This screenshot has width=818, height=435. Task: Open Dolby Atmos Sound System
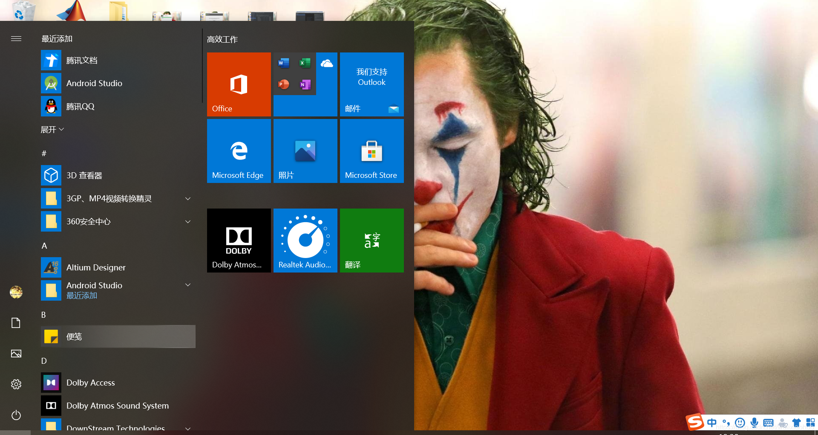coord(118,406)
